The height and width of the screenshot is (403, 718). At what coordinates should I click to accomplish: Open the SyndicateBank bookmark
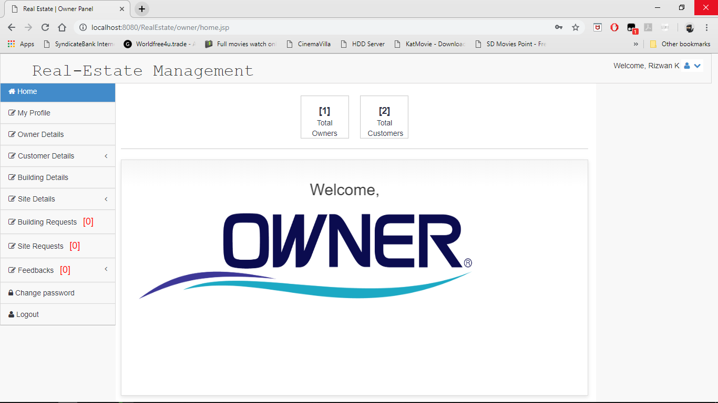pos(79,44)
